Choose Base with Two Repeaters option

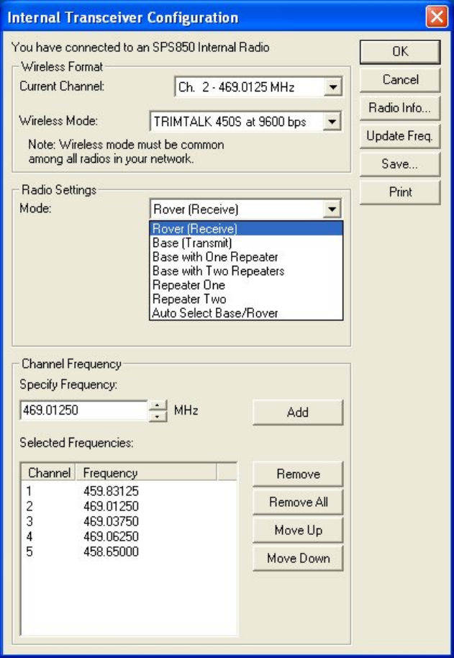pos(246,271)
